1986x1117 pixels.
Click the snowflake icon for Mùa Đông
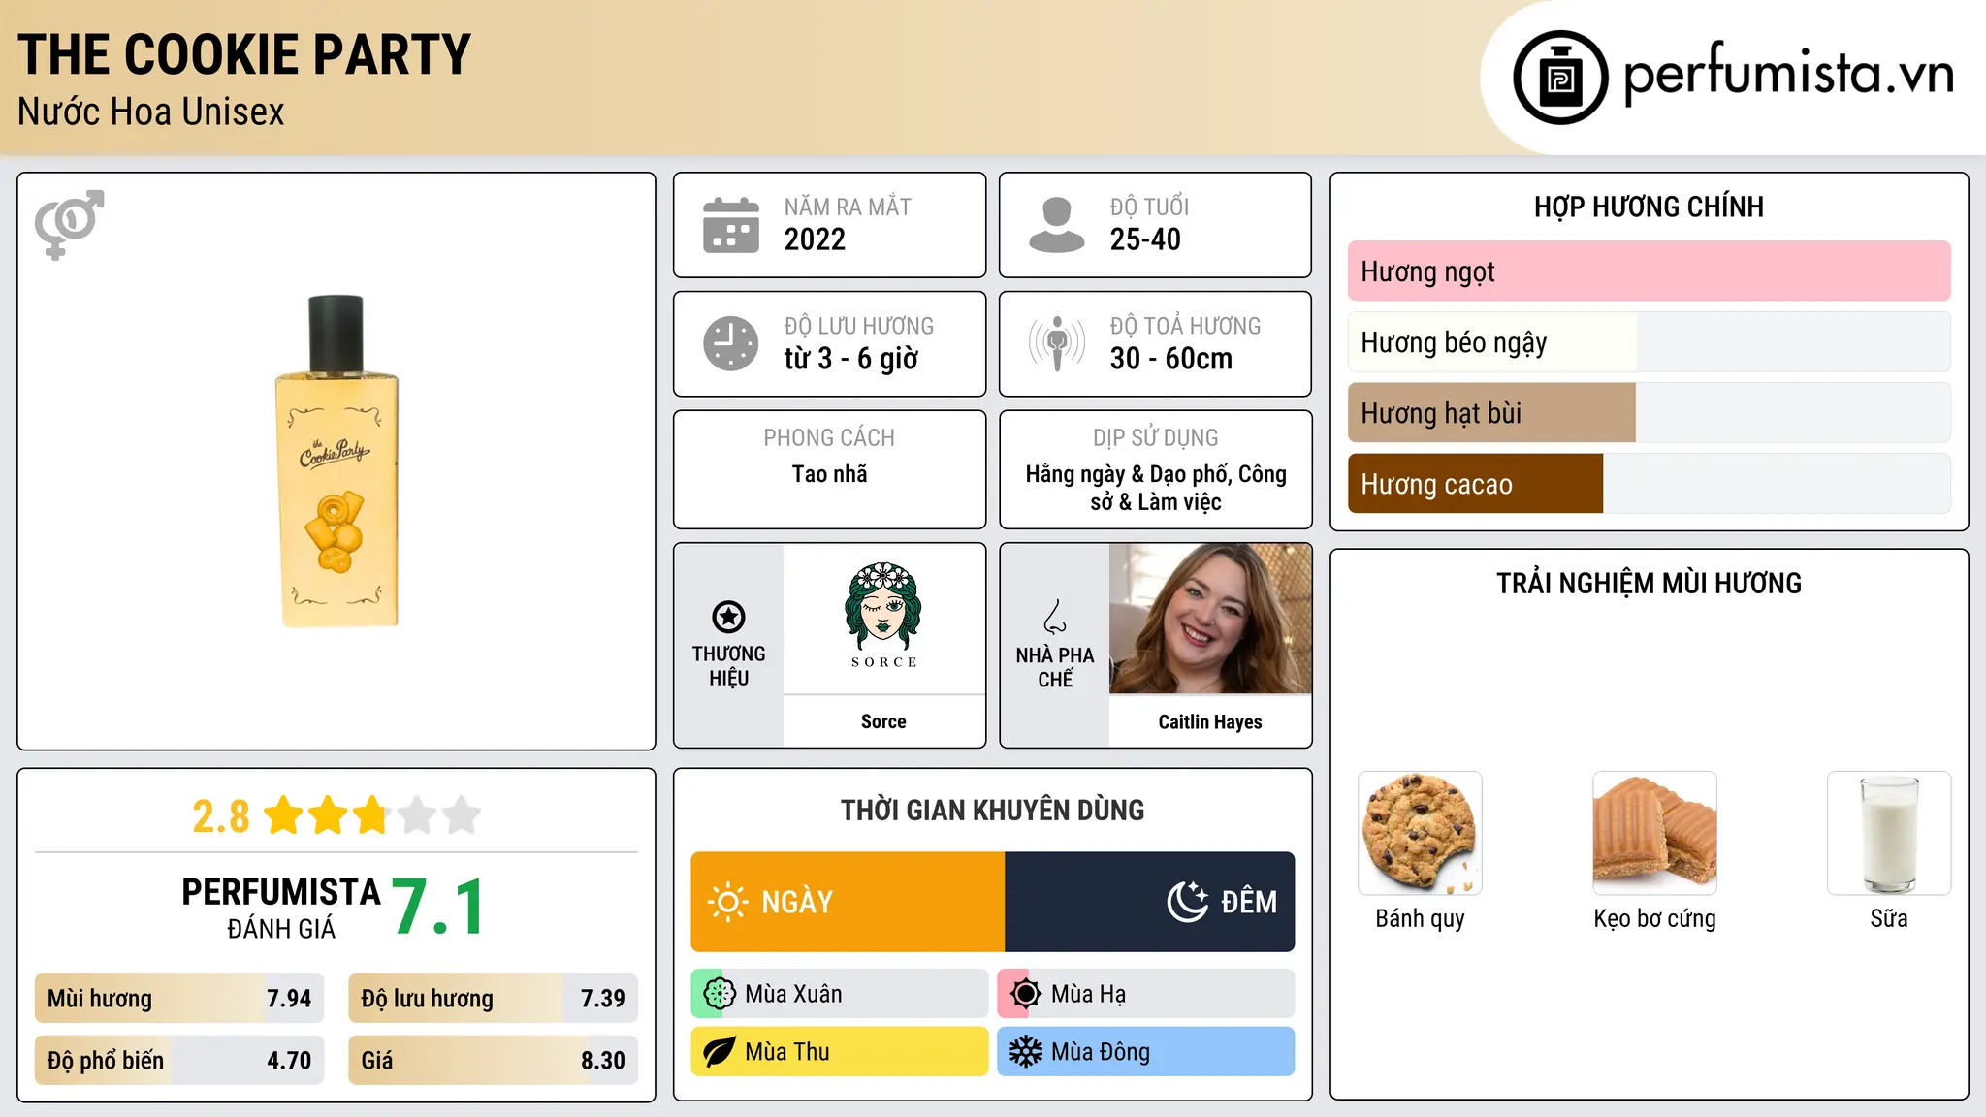1026,1052
